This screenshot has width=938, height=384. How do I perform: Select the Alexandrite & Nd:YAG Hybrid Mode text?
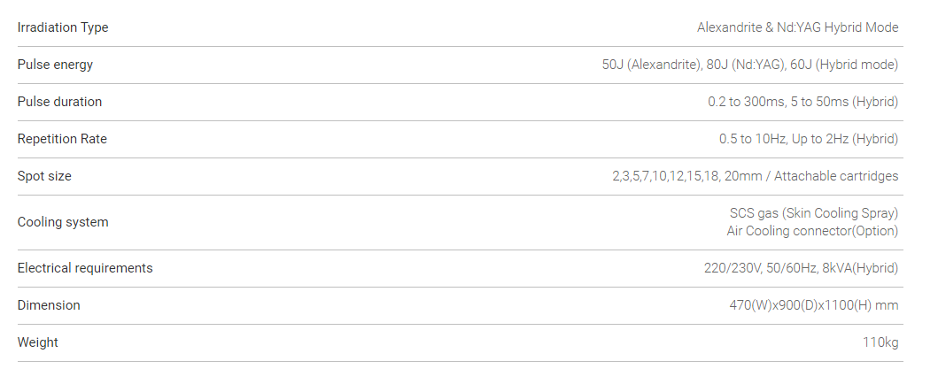(797, 27)
